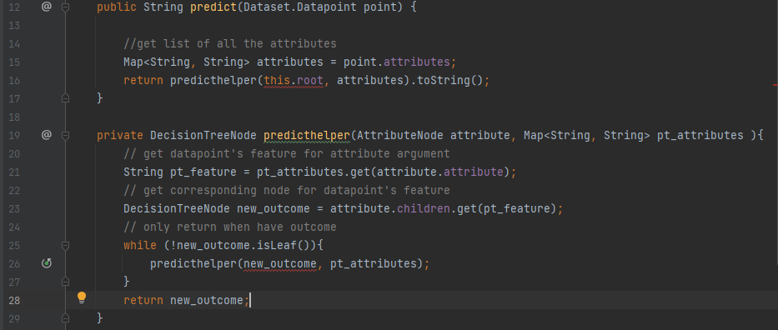
Task: Click the predict method name on line 12
Action: [x=213, y=8]
